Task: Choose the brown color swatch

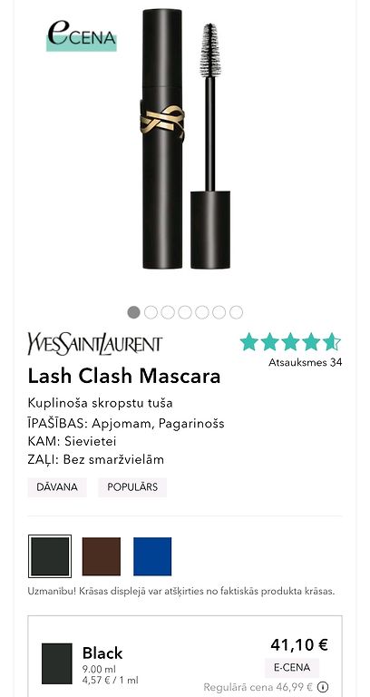Action: 102,556
